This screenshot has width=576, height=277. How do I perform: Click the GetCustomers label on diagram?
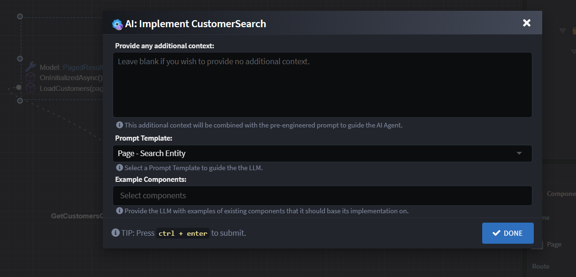(76, 216)
